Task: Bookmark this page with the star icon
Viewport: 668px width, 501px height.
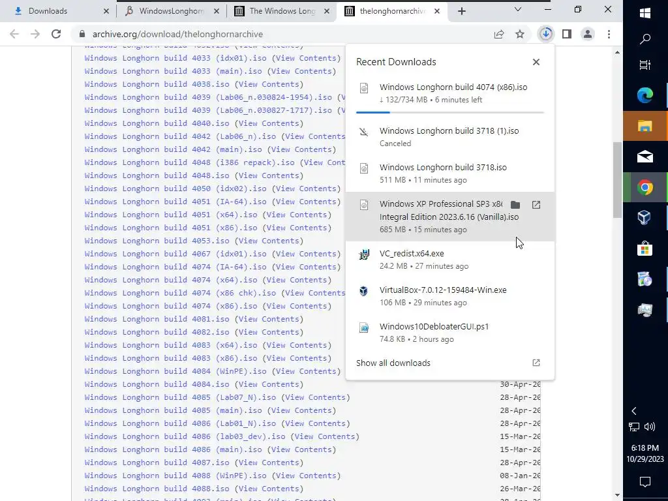Action: [520, 34]
